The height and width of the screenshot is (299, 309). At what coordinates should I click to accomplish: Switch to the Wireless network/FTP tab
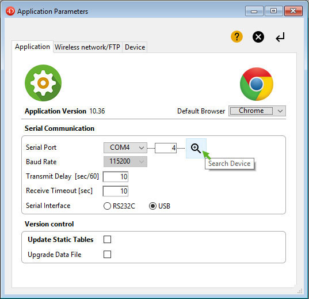point(87,47)
